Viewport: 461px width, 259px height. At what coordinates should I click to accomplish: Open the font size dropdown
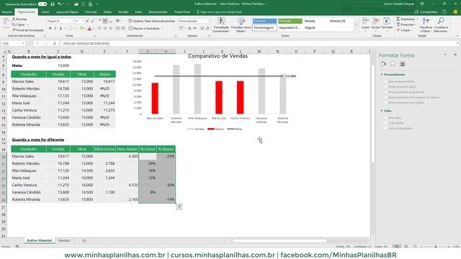click(83, 21)
